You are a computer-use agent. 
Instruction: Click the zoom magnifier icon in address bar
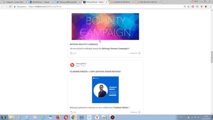[185, 7]
